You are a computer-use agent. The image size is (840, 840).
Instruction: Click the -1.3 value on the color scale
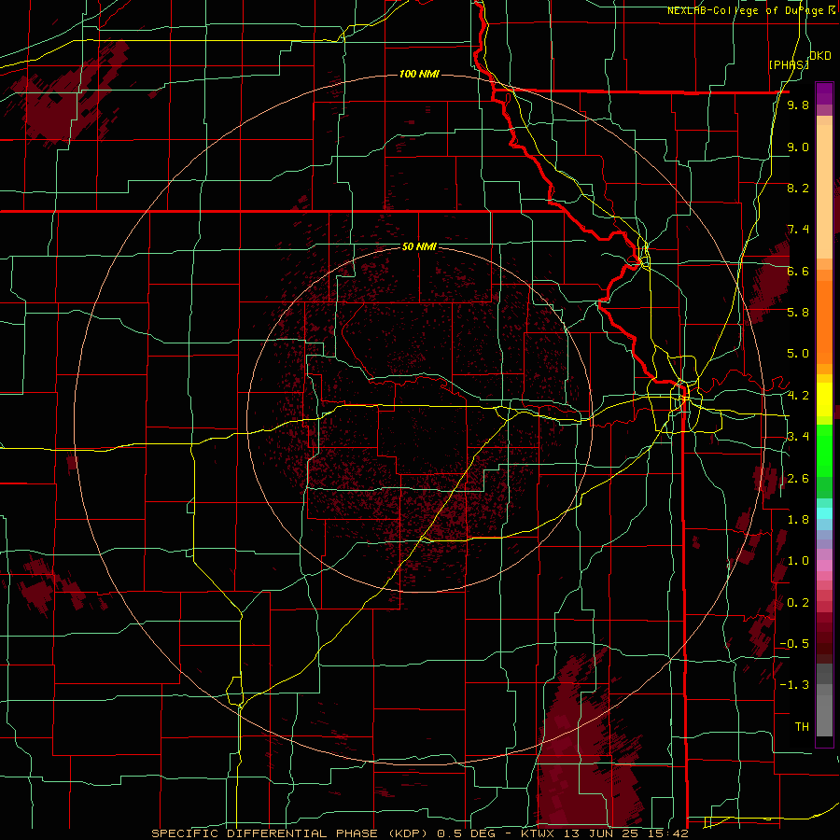[x=794, y=685]
